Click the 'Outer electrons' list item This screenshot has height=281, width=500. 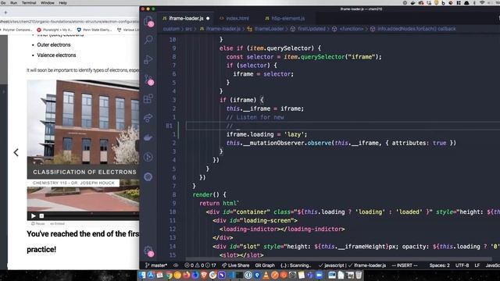pyautogui.click(x=54, y=44)
